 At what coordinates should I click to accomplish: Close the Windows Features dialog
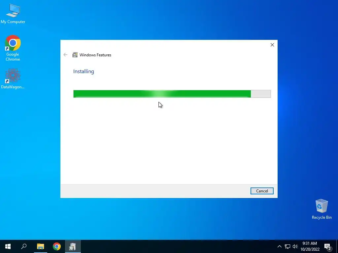click(x=272, y=45)
